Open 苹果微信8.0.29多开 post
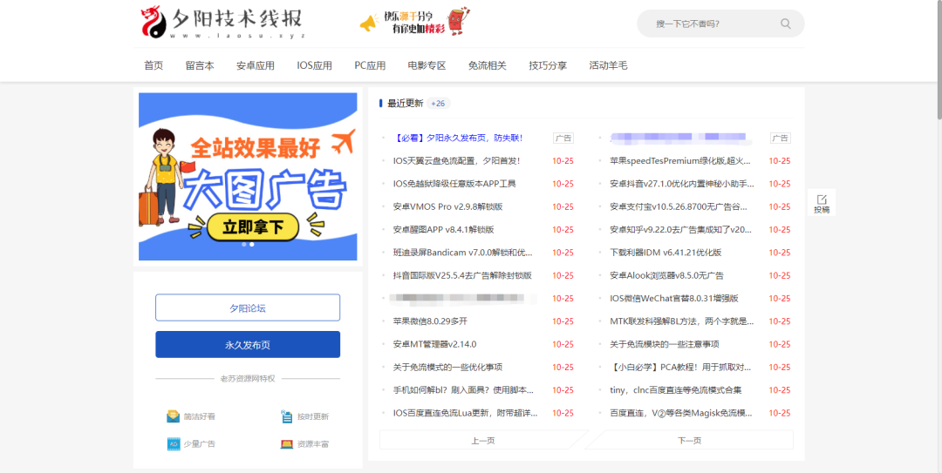The height and width of the screenshot is (473, 942). click(x=430, y=321)
